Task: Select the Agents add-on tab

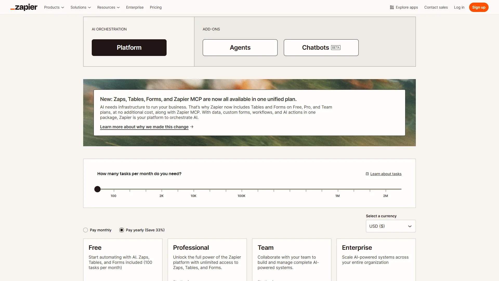Action: coord(240,48)
